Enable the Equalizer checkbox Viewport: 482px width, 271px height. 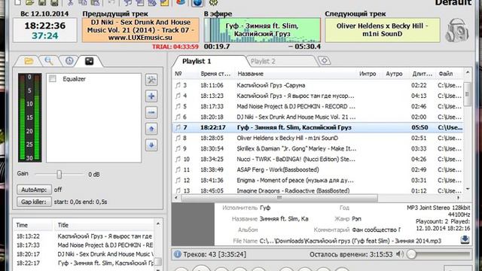tap(53, 78)
